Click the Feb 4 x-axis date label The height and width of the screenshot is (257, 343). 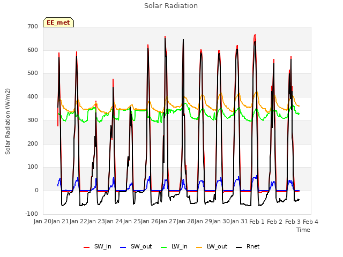pyautogui.click(x=310, y=222)
